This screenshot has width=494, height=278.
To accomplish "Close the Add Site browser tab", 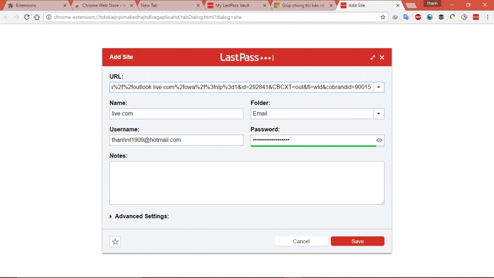I will tap(398, 5).
